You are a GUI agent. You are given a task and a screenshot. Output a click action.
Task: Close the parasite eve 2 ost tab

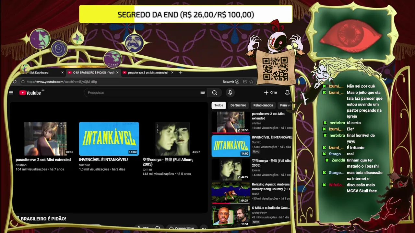pos(172,72)
